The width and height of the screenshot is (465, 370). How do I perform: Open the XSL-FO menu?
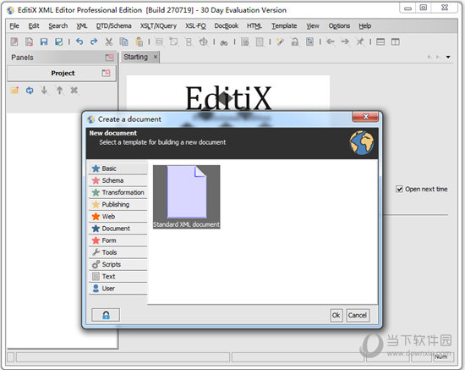point(195,26)
